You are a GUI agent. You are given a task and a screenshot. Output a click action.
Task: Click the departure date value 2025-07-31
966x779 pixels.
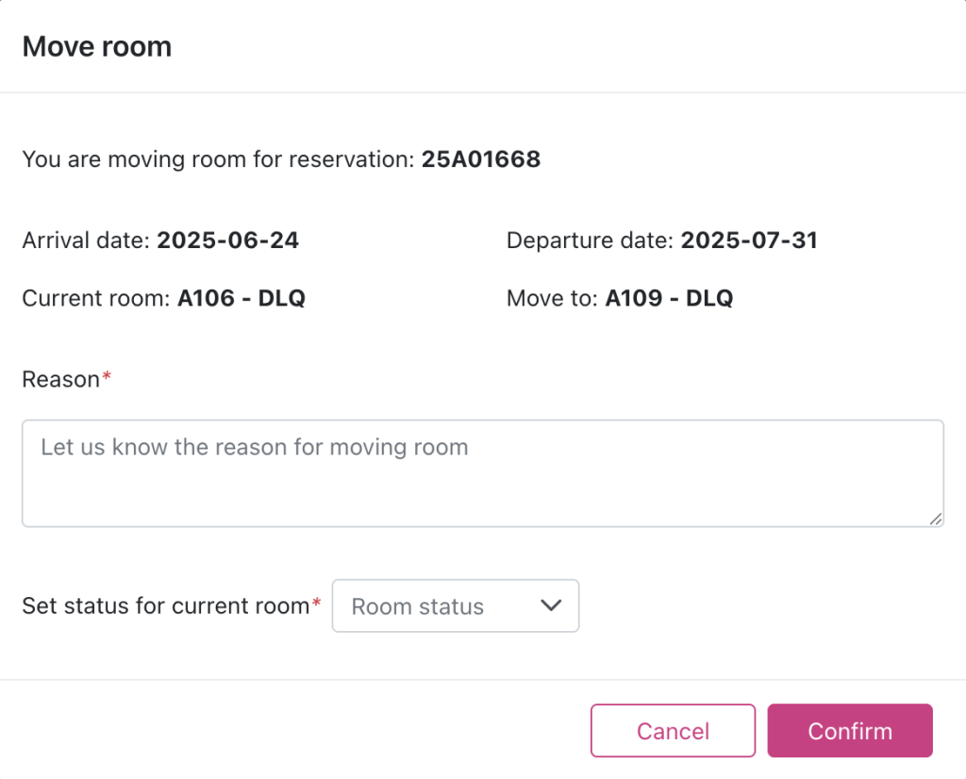pyautogui.click(x=749, y=240)
